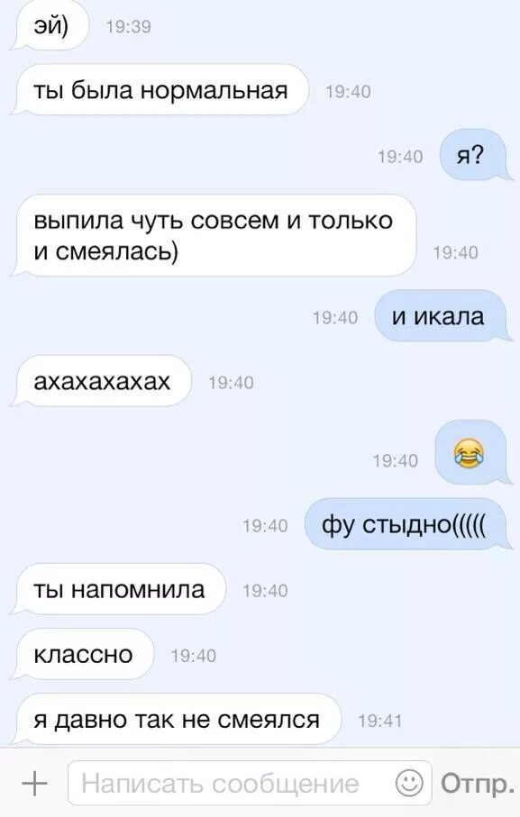520x817 pixels.
Task: Tap the 'Отпр.' send button
Action: 475,783
